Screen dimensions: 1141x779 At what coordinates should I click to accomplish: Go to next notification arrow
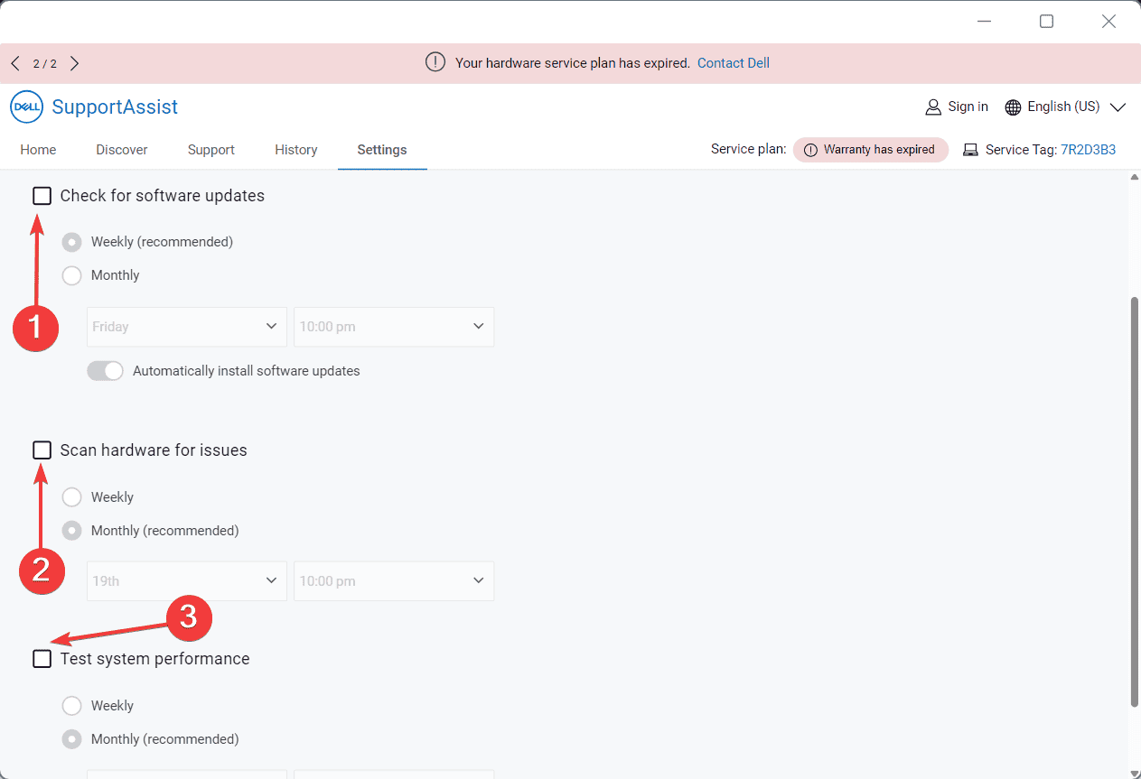pos(75,63)
